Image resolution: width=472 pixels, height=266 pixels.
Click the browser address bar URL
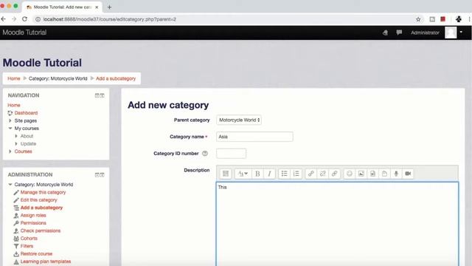click(x=110, y=19)
